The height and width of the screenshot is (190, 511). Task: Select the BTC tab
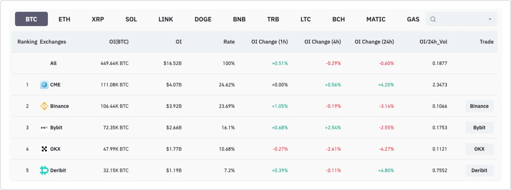[31, 19]
